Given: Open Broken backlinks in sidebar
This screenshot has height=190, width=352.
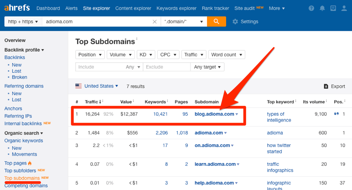Looking at the screenshot, I should [20, 77].
